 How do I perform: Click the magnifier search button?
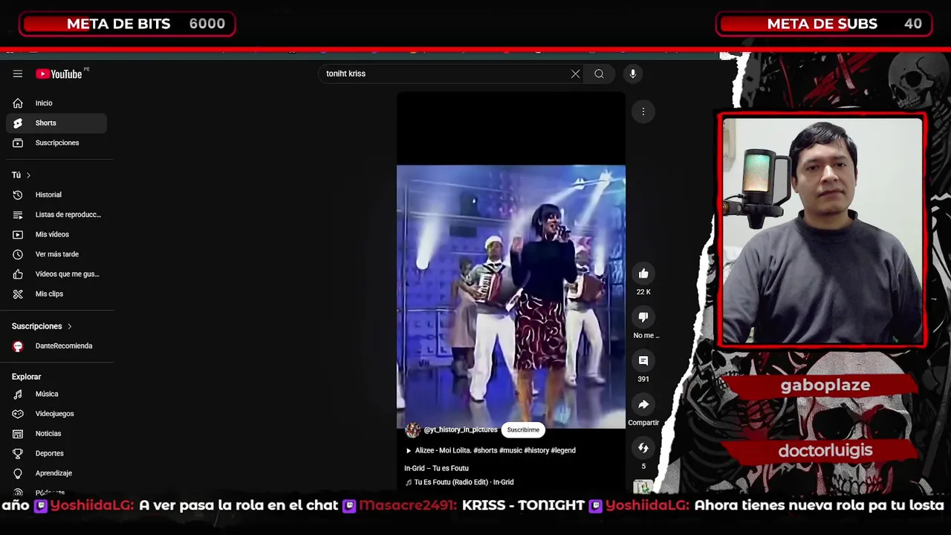point(599,74)
